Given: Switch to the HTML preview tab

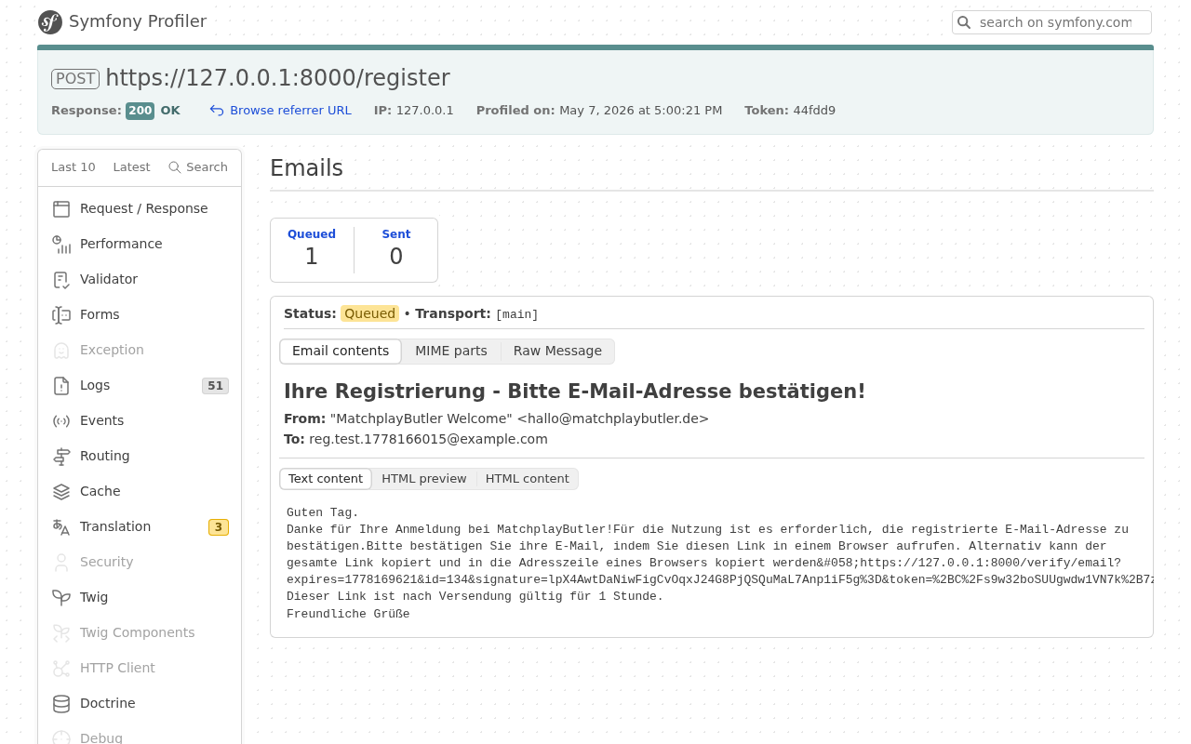Looking at the screenshot, I should point(424,479).
